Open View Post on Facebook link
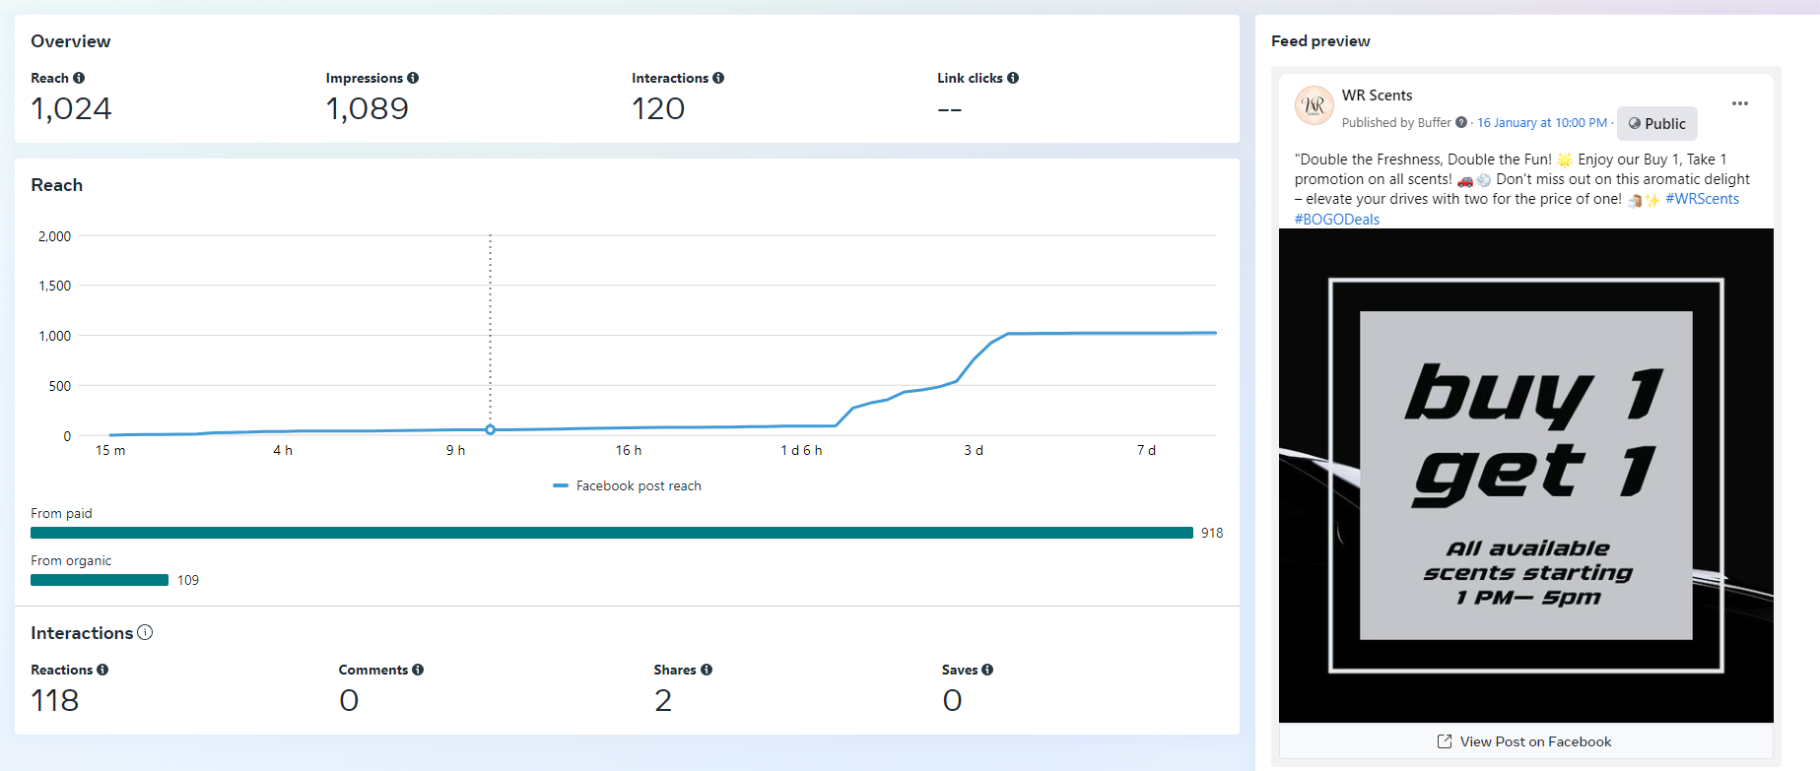Image resolution: width=1820 pixels, height=771 pixels. 1524,741
